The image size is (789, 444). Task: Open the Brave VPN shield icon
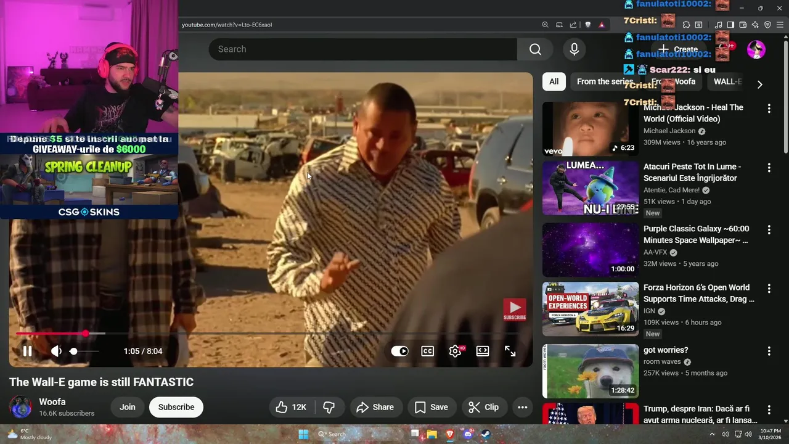(767, 25)
